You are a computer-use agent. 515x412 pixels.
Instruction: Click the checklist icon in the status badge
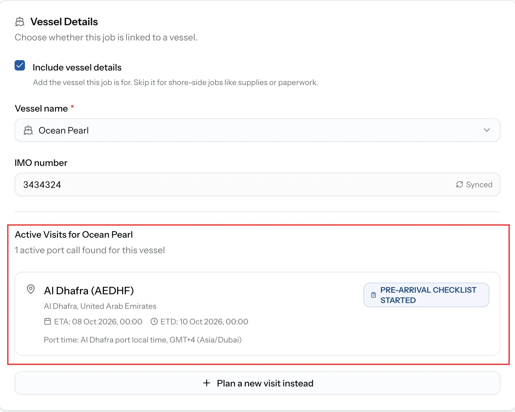coord(373,295)
